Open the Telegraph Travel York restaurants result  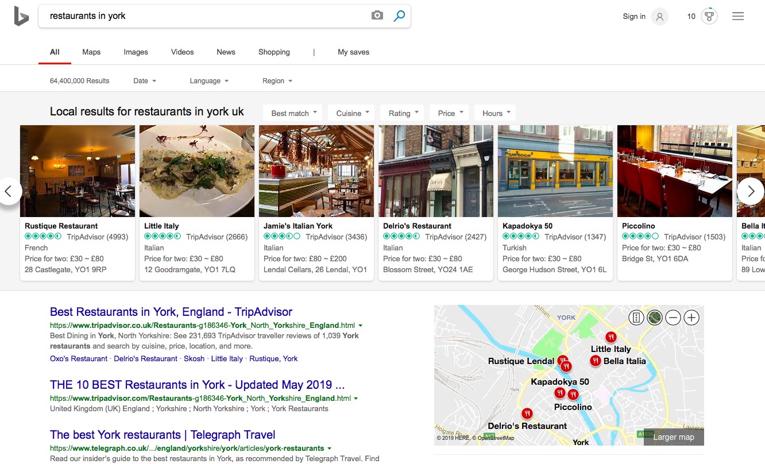(x=163, y=435)
